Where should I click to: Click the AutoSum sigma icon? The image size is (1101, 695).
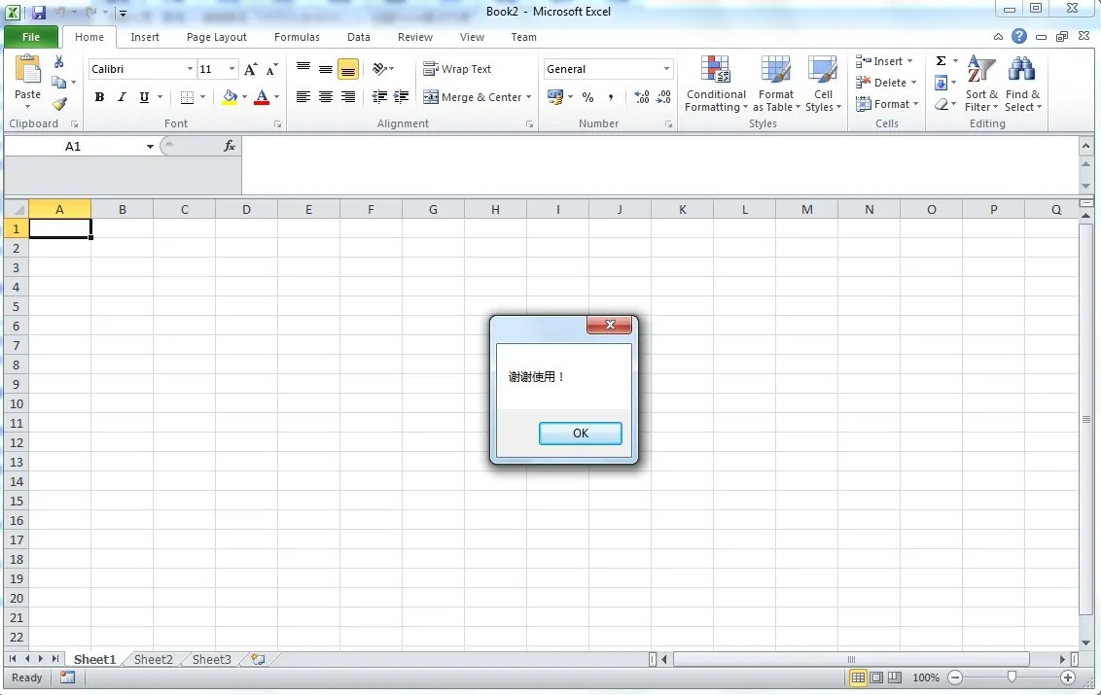941,61
